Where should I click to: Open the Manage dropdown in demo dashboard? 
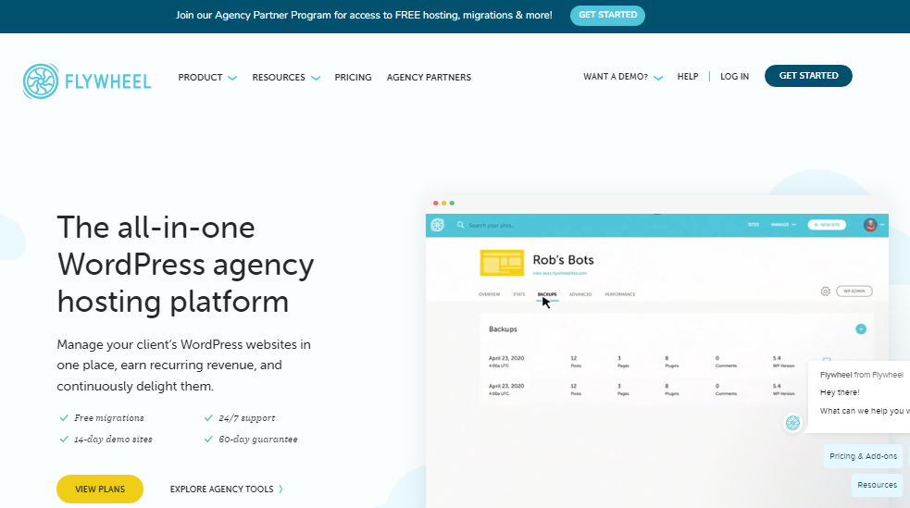point(783,225)
